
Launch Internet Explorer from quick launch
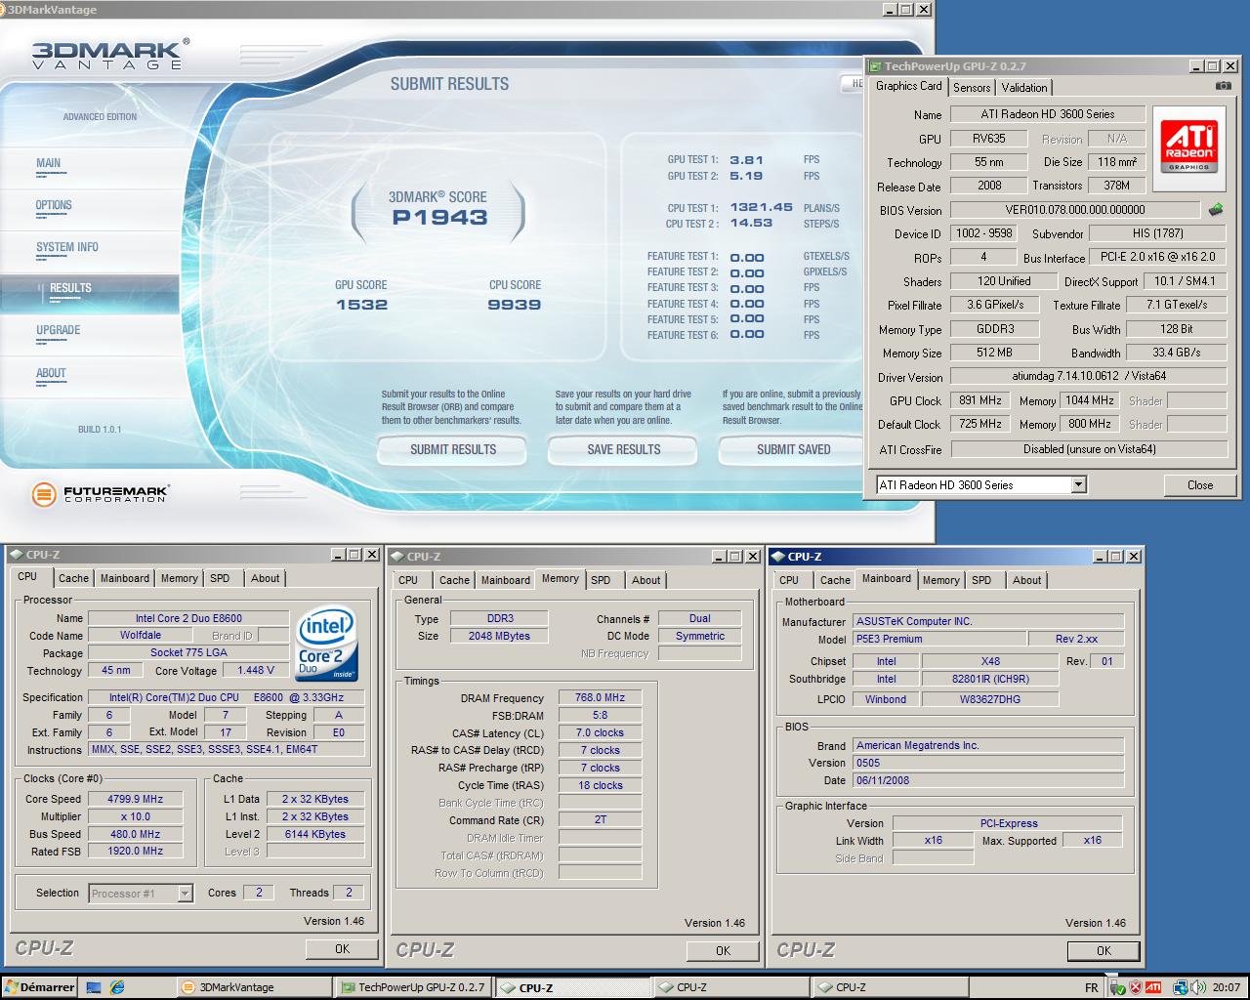click(x=117, y=987)
